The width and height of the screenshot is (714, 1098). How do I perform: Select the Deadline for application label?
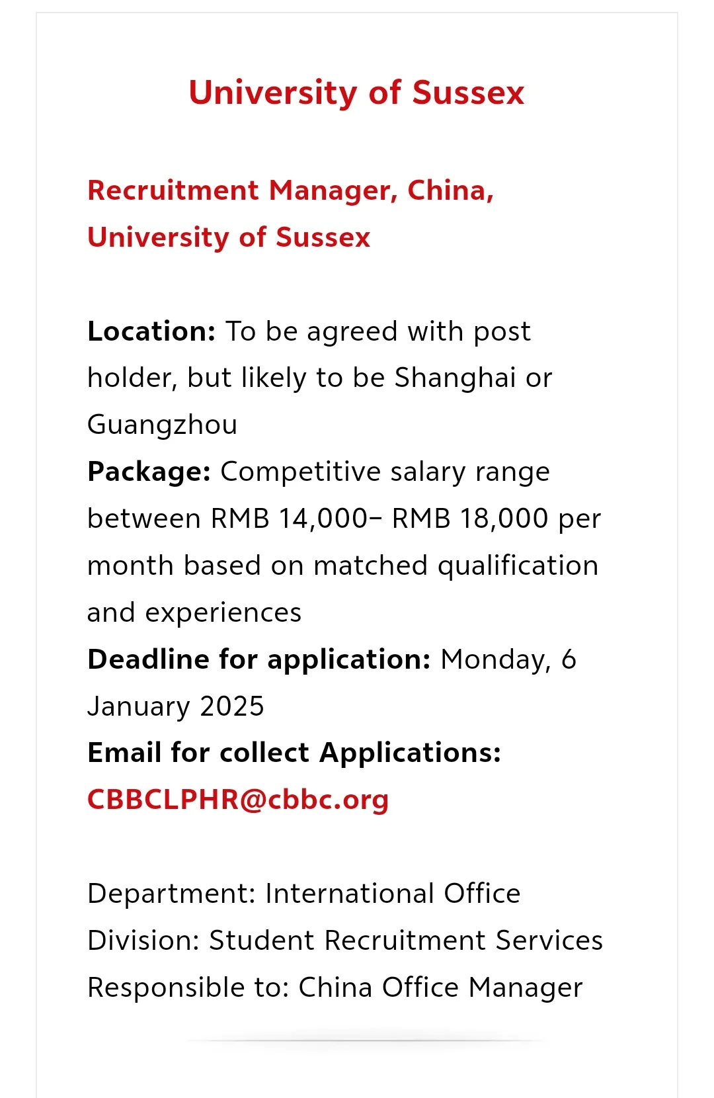pyautogui.click(x=259, y=659)
